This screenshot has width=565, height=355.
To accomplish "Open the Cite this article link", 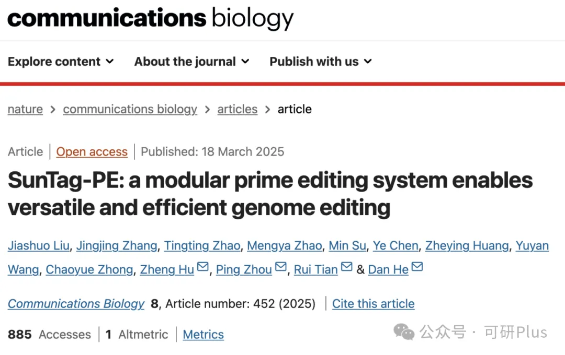I will pos(374,304).
